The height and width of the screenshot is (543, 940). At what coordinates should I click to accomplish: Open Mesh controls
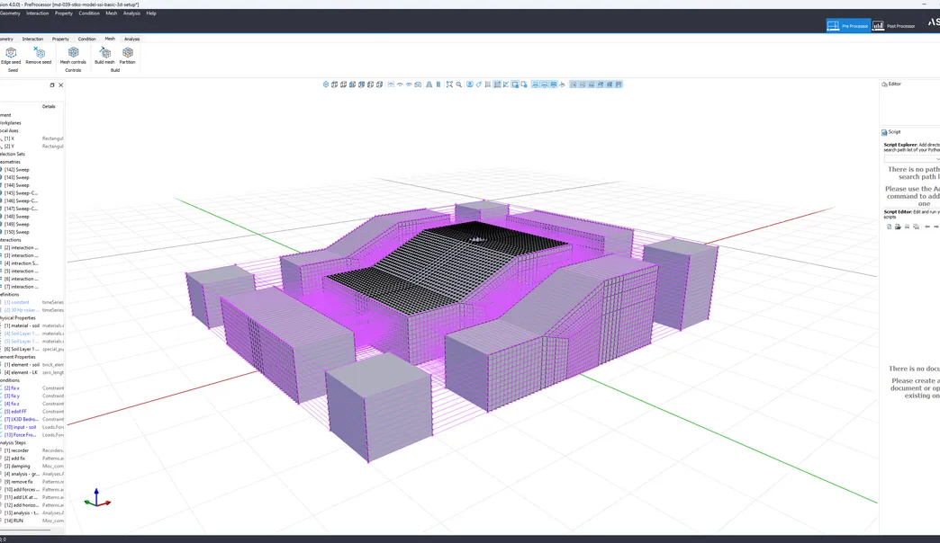[73, 56]
